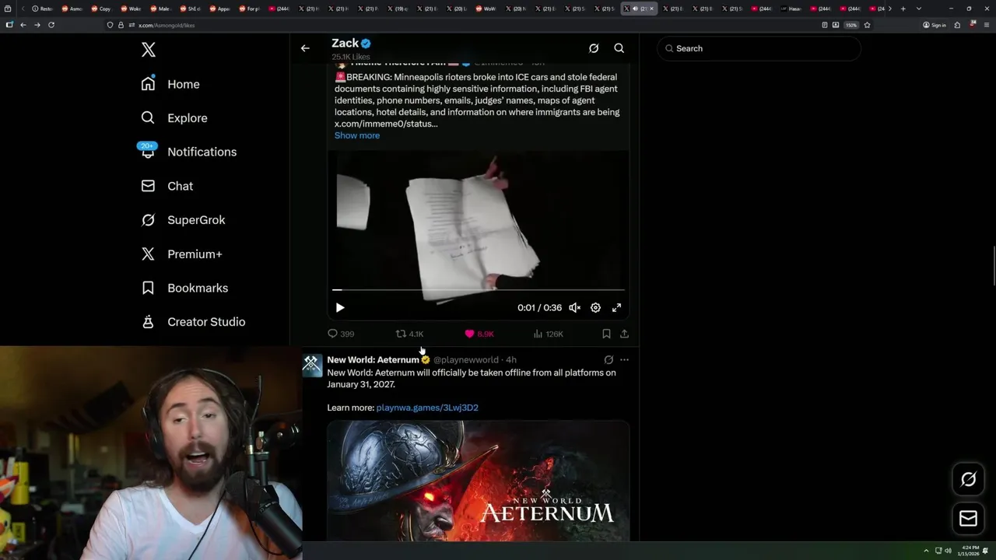Screen dimensions: 996x560
Task: Click the Grok icon in profile header
Action: tap(594, 48)
